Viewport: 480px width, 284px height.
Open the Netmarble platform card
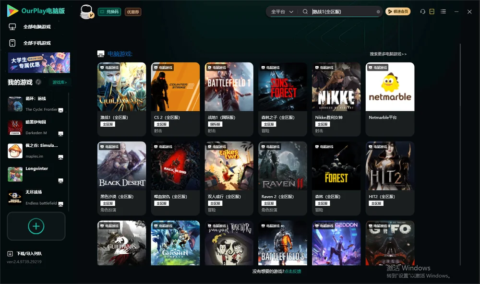click(390, 99)
